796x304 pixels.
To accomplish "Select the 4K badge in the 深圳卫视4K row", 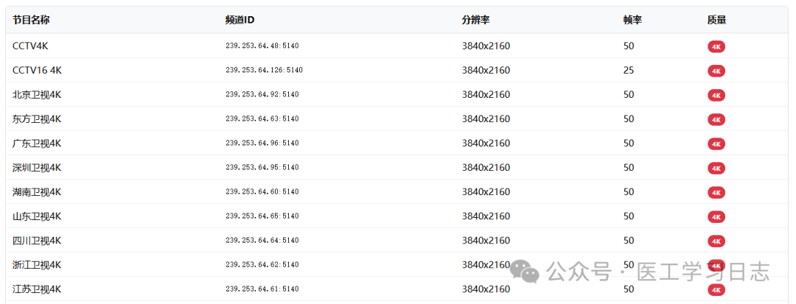I will click(x=716, y=168).
